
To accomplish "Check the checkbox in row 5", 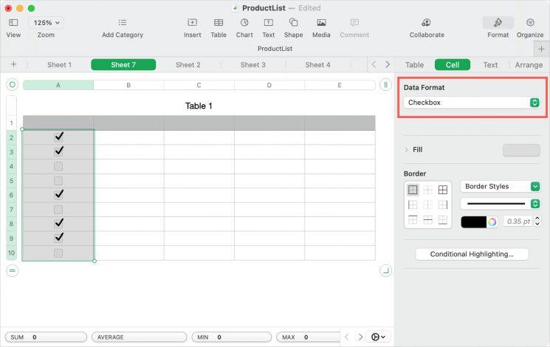I will pos(58,181).
